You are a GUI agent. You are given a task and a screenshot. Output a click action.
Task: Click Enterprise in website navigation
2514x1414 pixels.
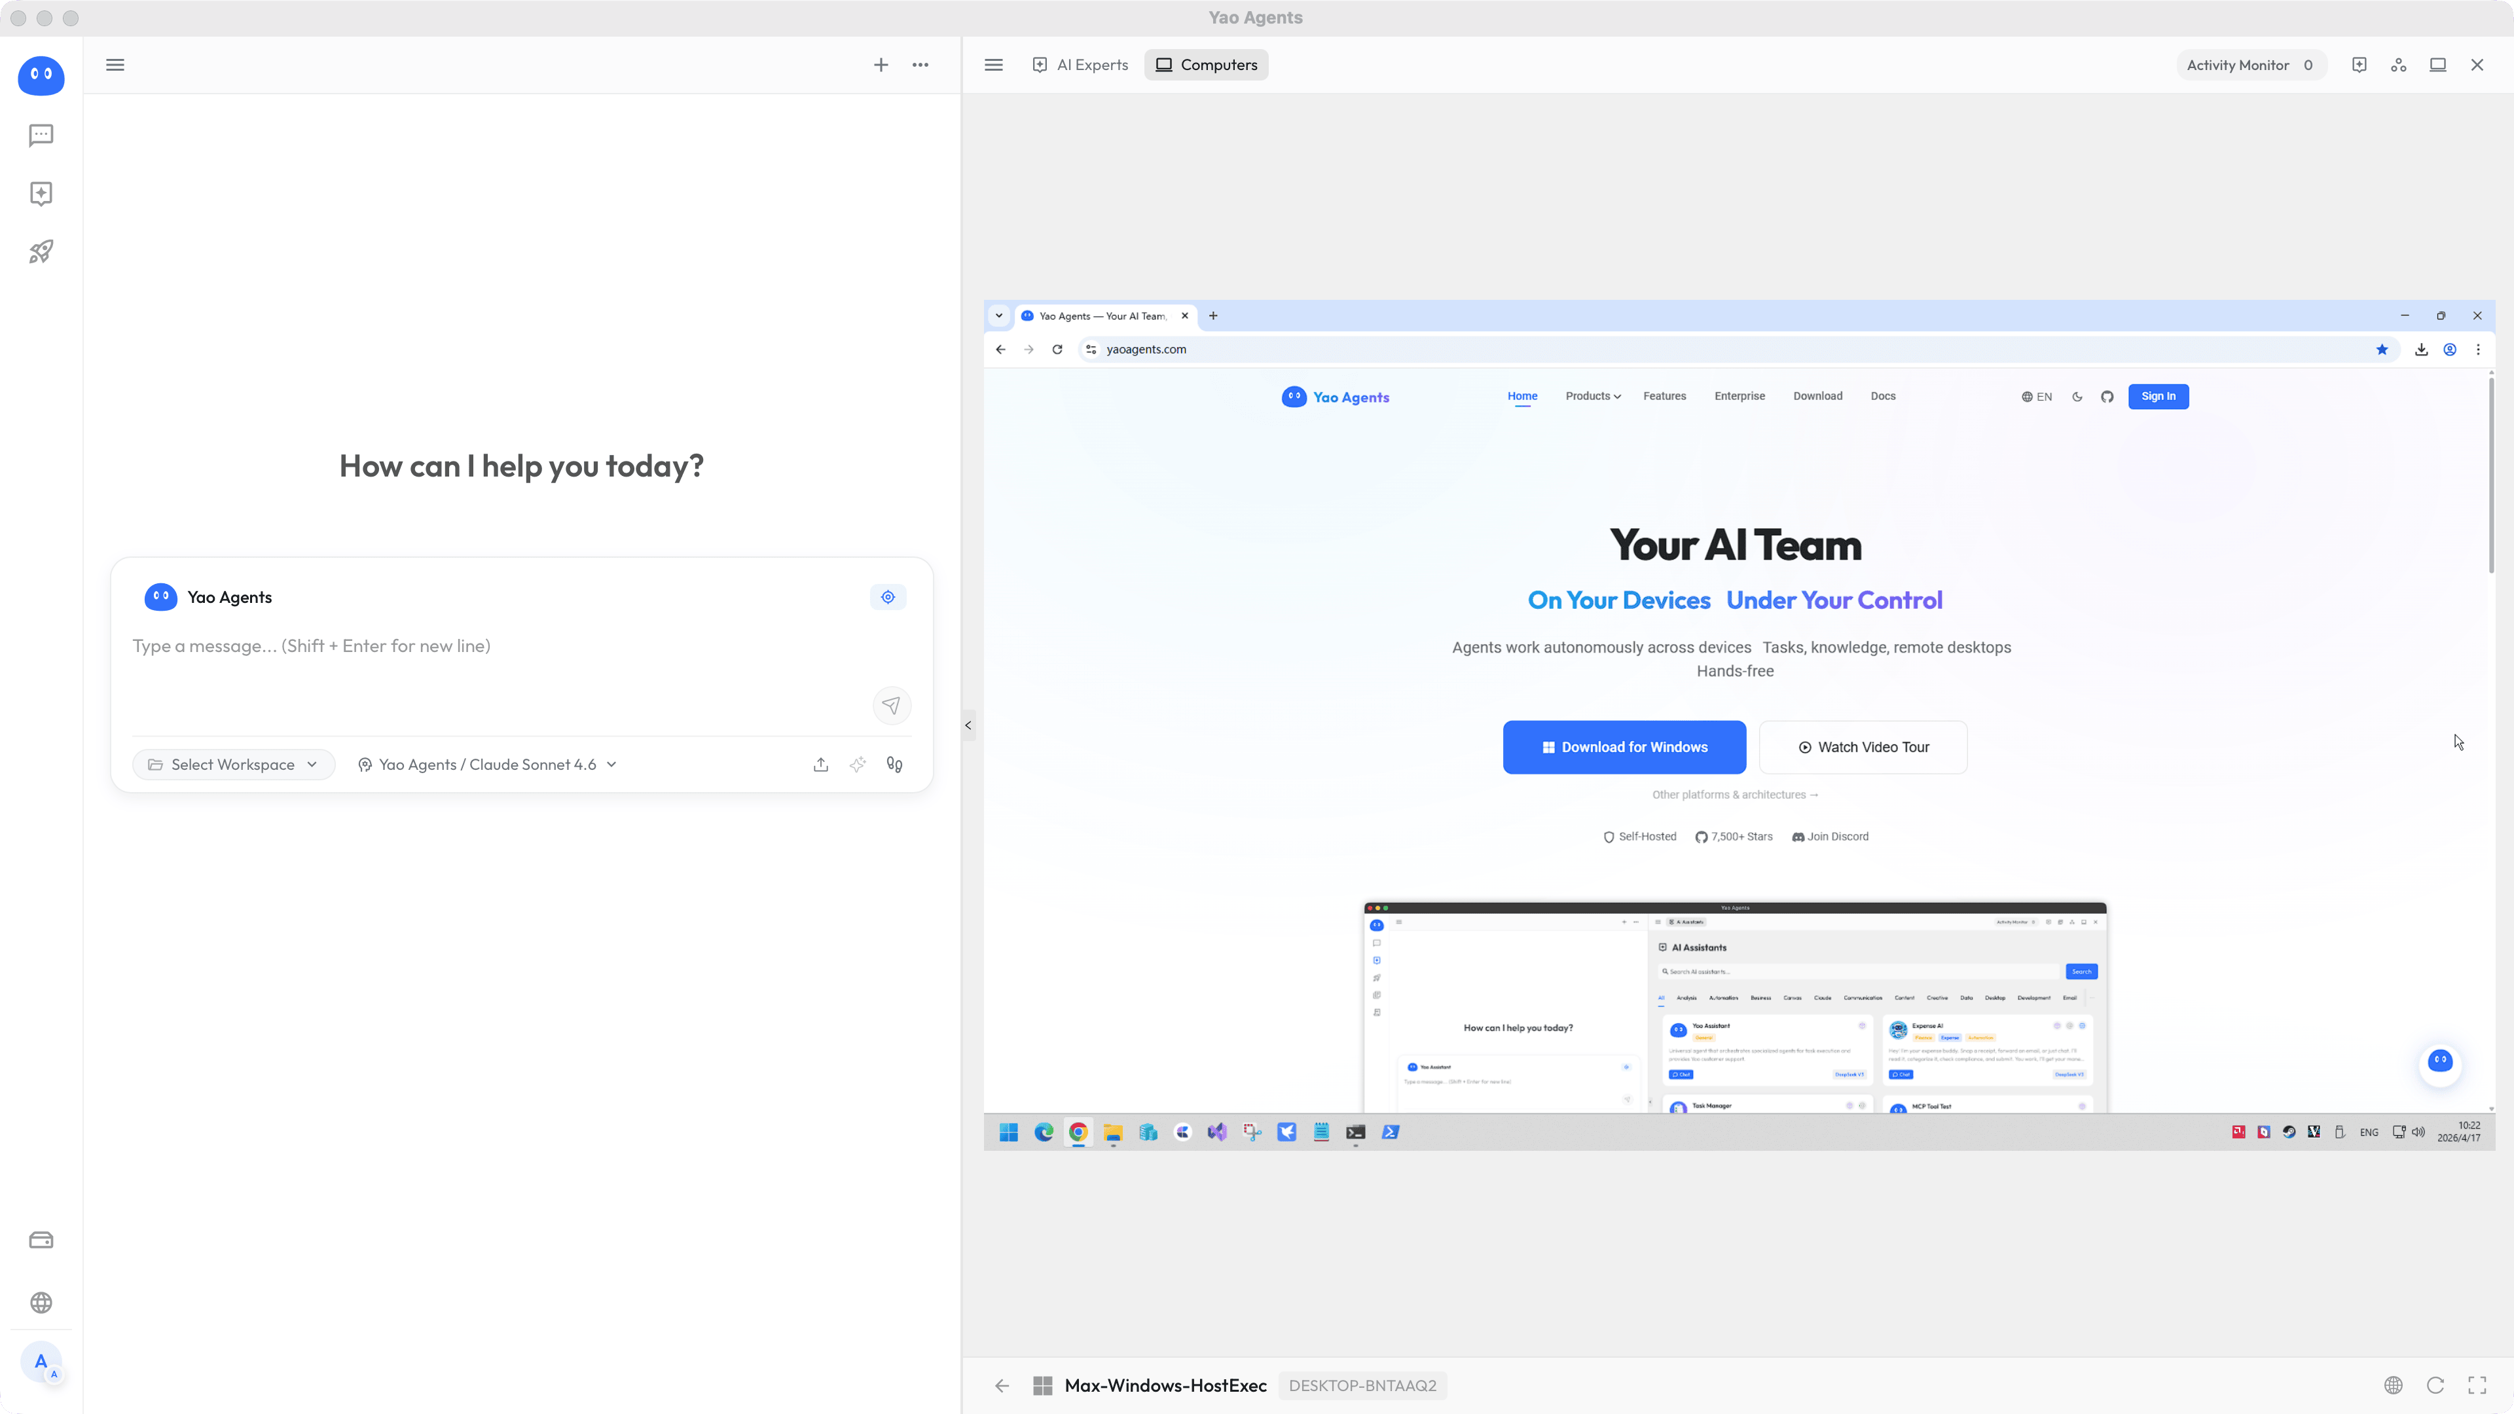(x=1739, y=396)
